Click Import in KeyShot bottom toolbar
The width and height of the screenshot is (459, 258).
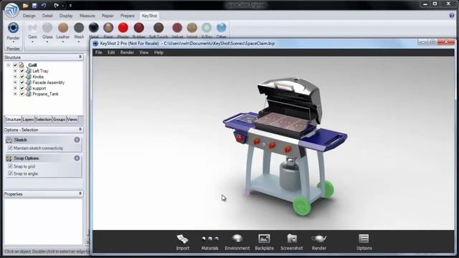tap(183, 242)
